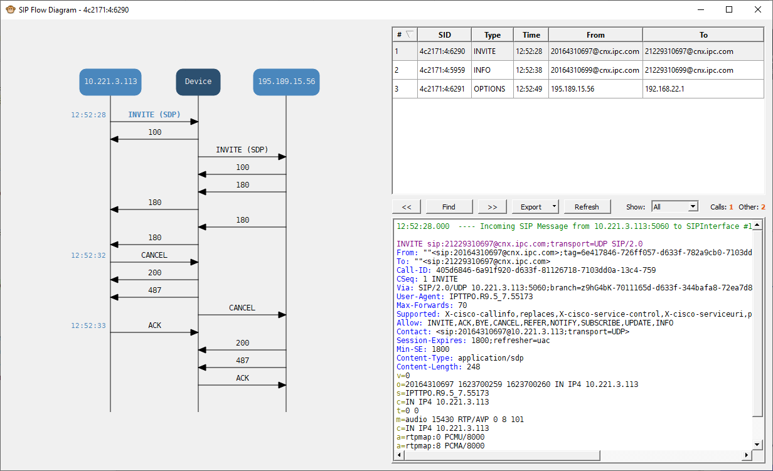Click the 195.189.15.56 node box
This screenshot has height=471, width=773.
(286, 82)
